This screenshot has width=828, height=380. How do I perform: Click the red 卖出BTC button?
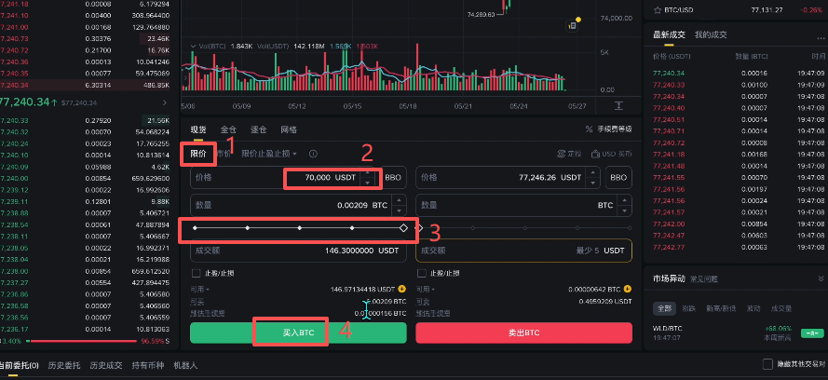pyautogui.click(x=523, y=333)
